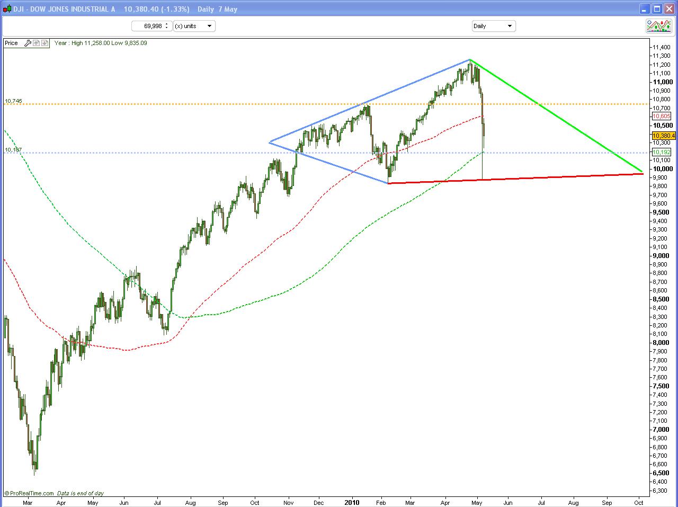Increase units using the spinner up arrow
Viewport: 678px width, 507px height.
click(167, 23)
